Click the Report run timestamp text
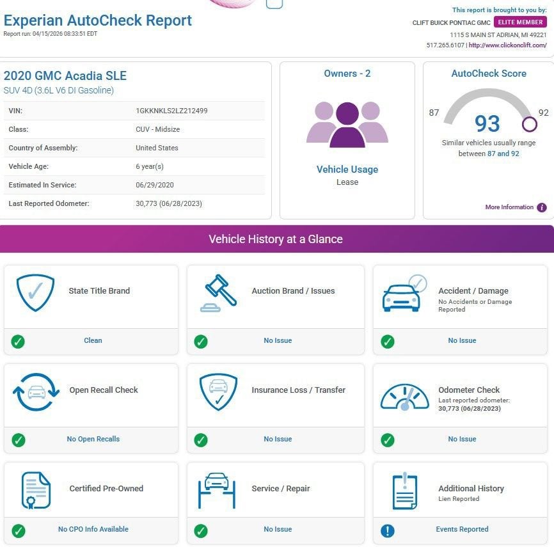554x547 pixels. (50, 34)
